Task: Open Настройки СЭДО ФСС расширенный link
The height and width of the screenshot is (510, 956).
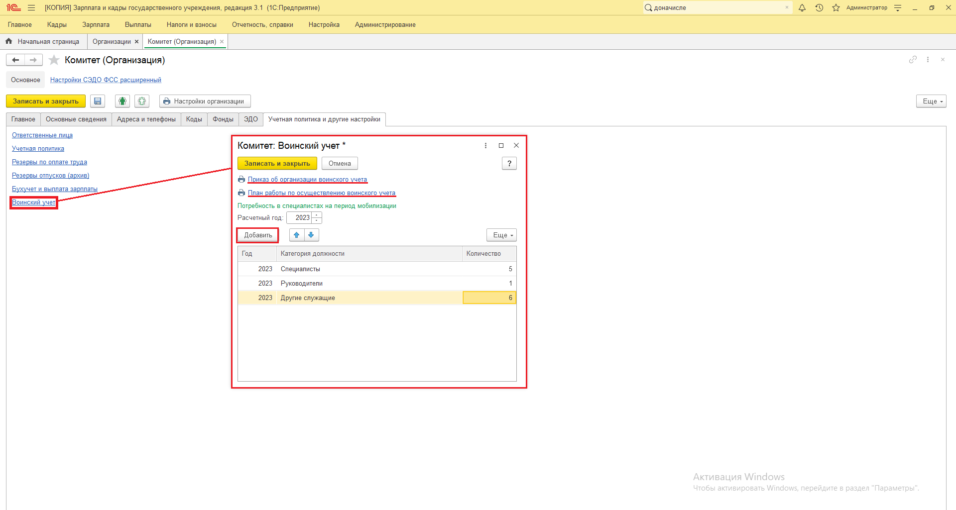Action: coord(106,80)
